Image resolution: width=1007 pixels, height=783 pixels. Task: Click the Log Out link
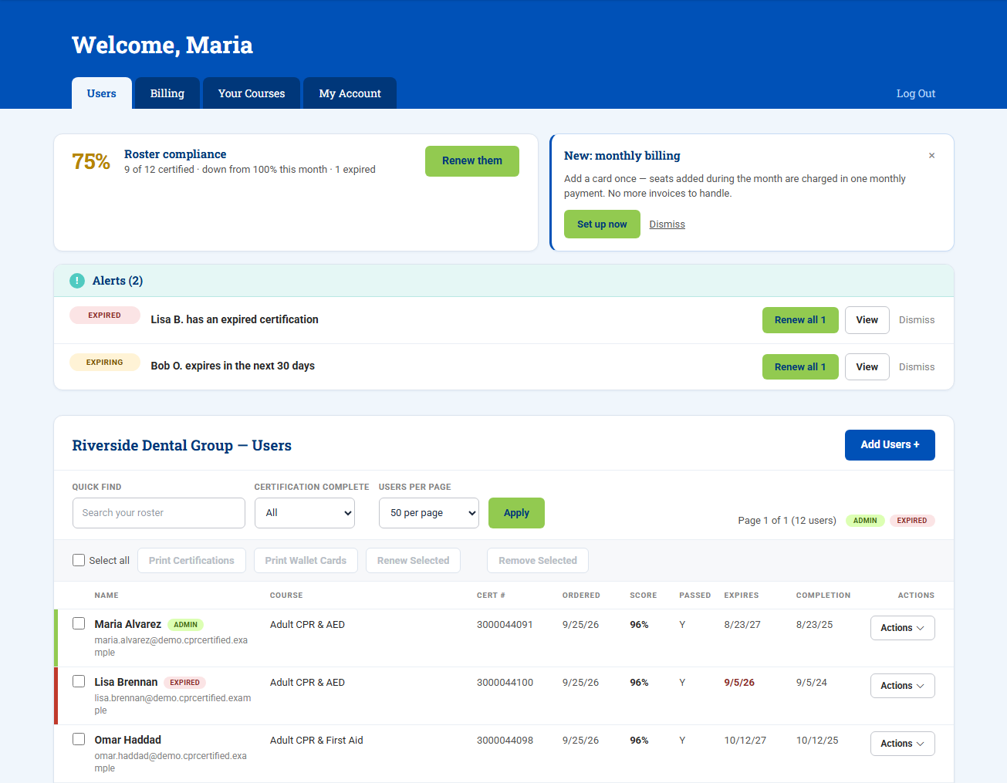916,93
